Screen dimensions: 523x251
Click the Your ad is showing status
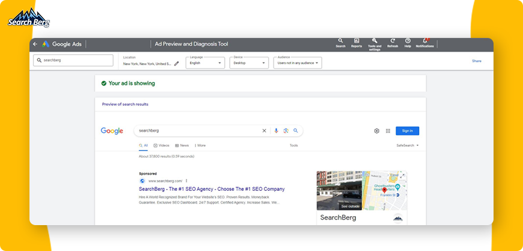point(132,84)
